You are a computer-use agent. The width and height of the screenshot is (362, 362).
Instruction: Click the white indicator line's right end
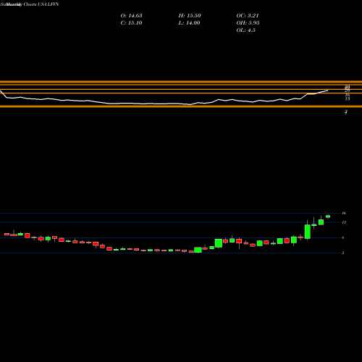tap(327, 90)
